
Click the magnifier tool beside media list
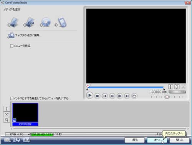[7, 120]
